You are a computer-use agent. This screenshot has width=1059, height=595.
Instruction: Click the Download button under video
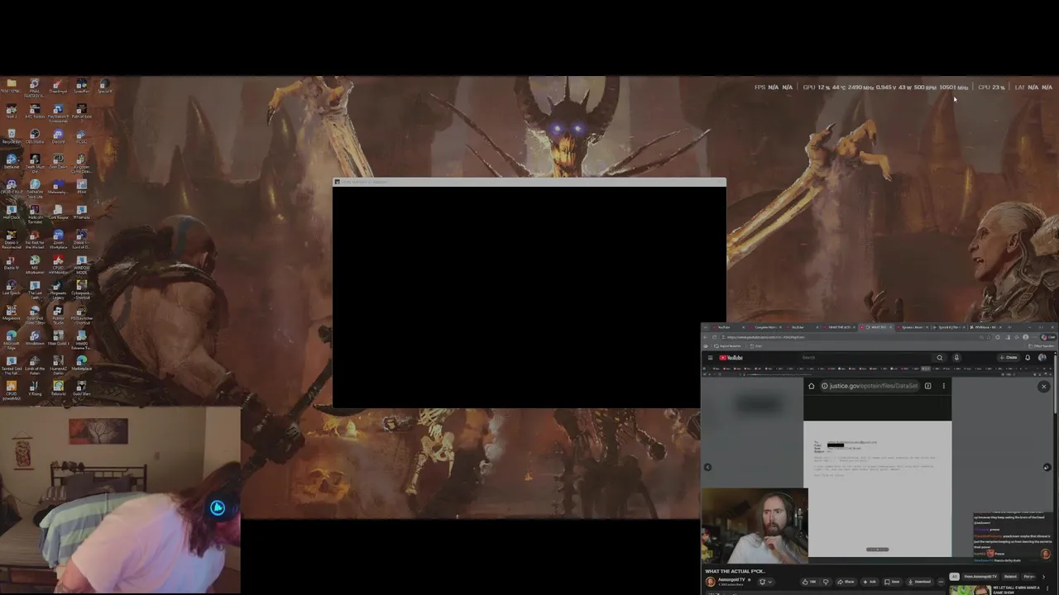[919, 582]
